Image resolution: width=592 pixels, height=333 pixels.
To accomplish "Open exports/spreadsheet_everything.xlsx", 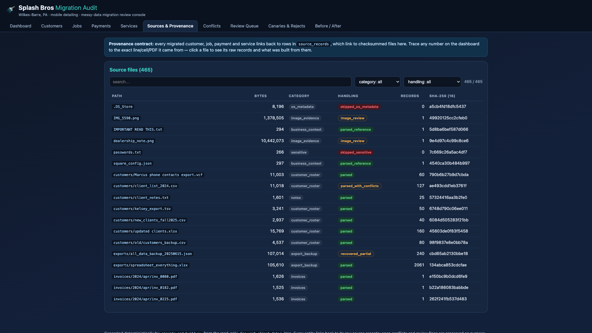I will [150, 265].
